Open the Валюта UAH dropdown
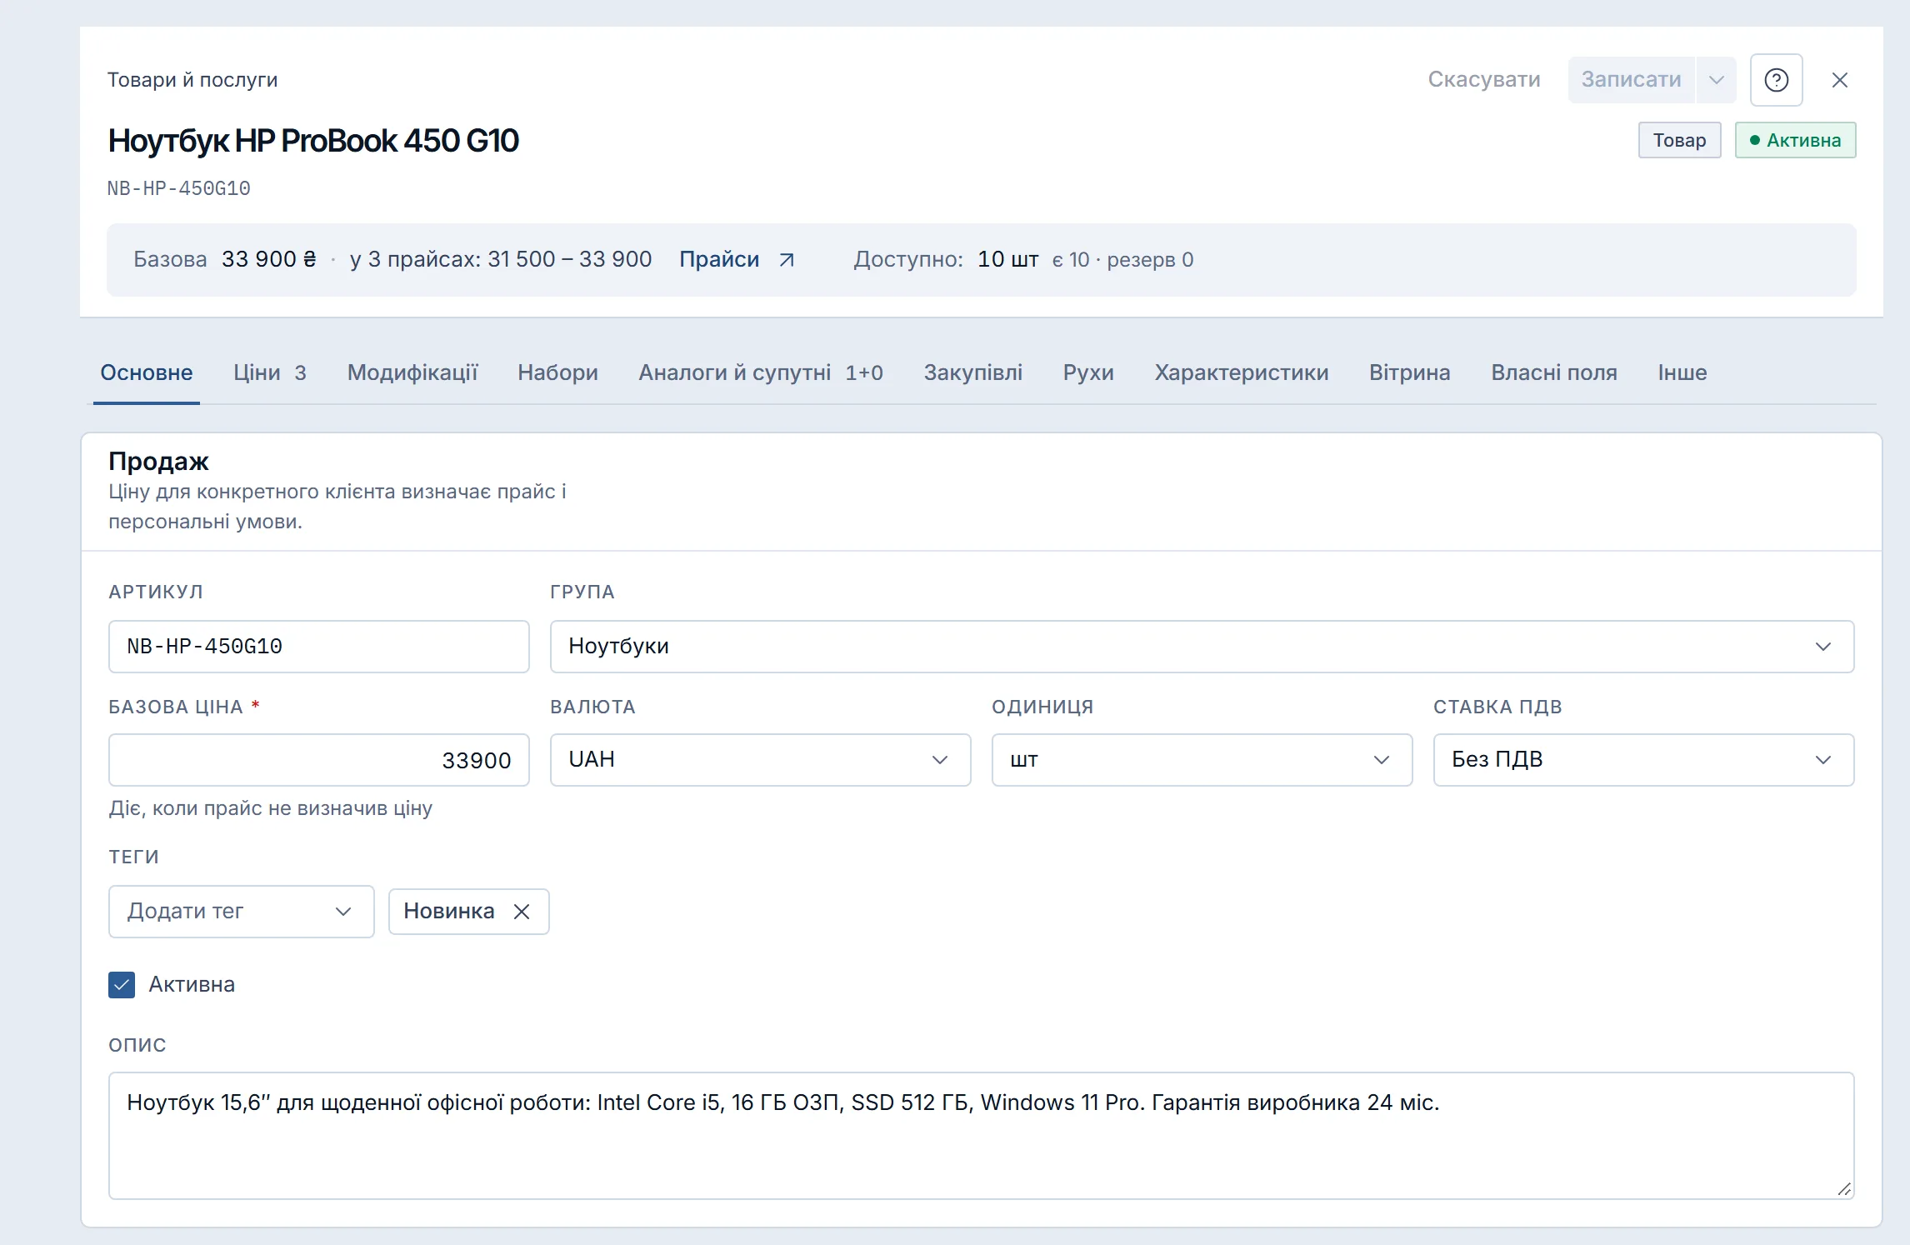1910x1245 pixels. [x=760, y=760]
